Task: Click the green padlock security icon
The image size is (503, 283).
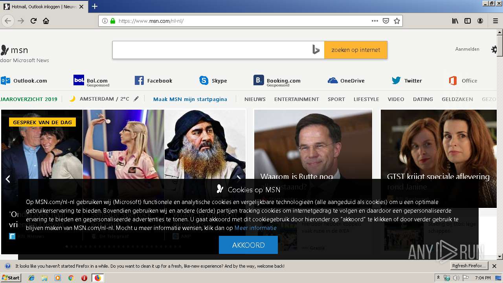Action: (113, 21)
